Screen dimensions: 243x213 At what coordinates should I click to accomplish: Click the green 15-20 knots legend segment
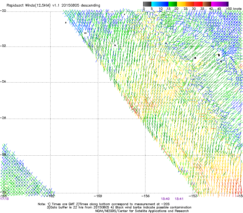[x=173, y=4]
